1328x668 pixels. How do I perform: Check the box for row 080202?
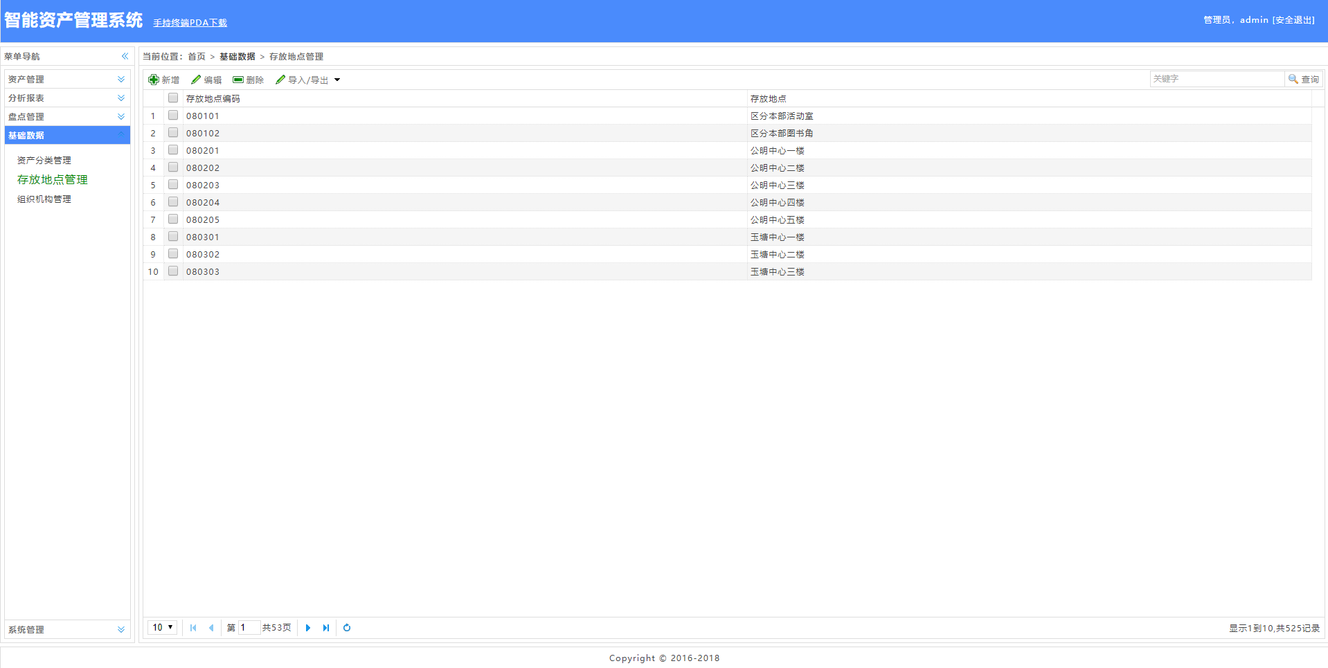(173, 168)
